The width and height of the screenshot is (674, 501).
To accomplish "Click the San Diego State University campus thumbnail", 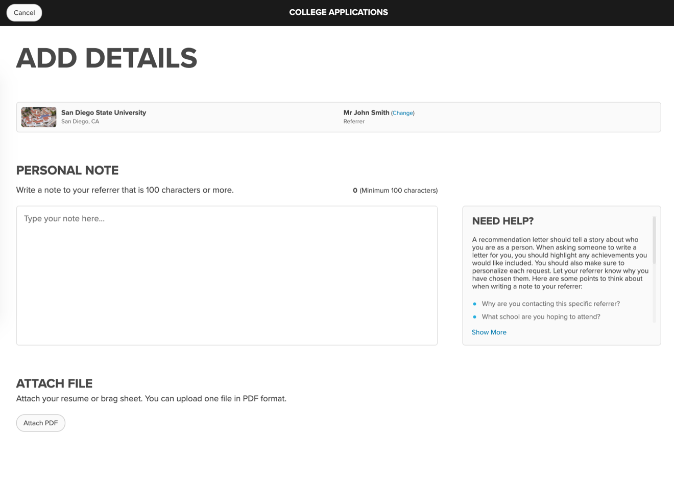I will (39, 117).
